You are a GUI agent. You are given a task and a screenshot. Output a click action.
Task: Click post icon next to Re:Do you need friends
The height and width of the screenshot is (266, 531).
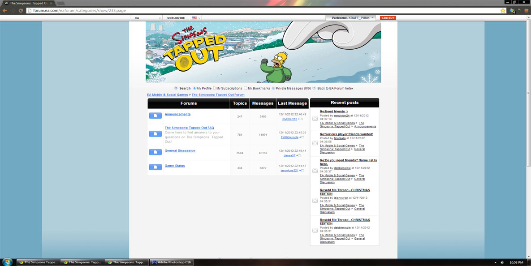pos(315,171)
